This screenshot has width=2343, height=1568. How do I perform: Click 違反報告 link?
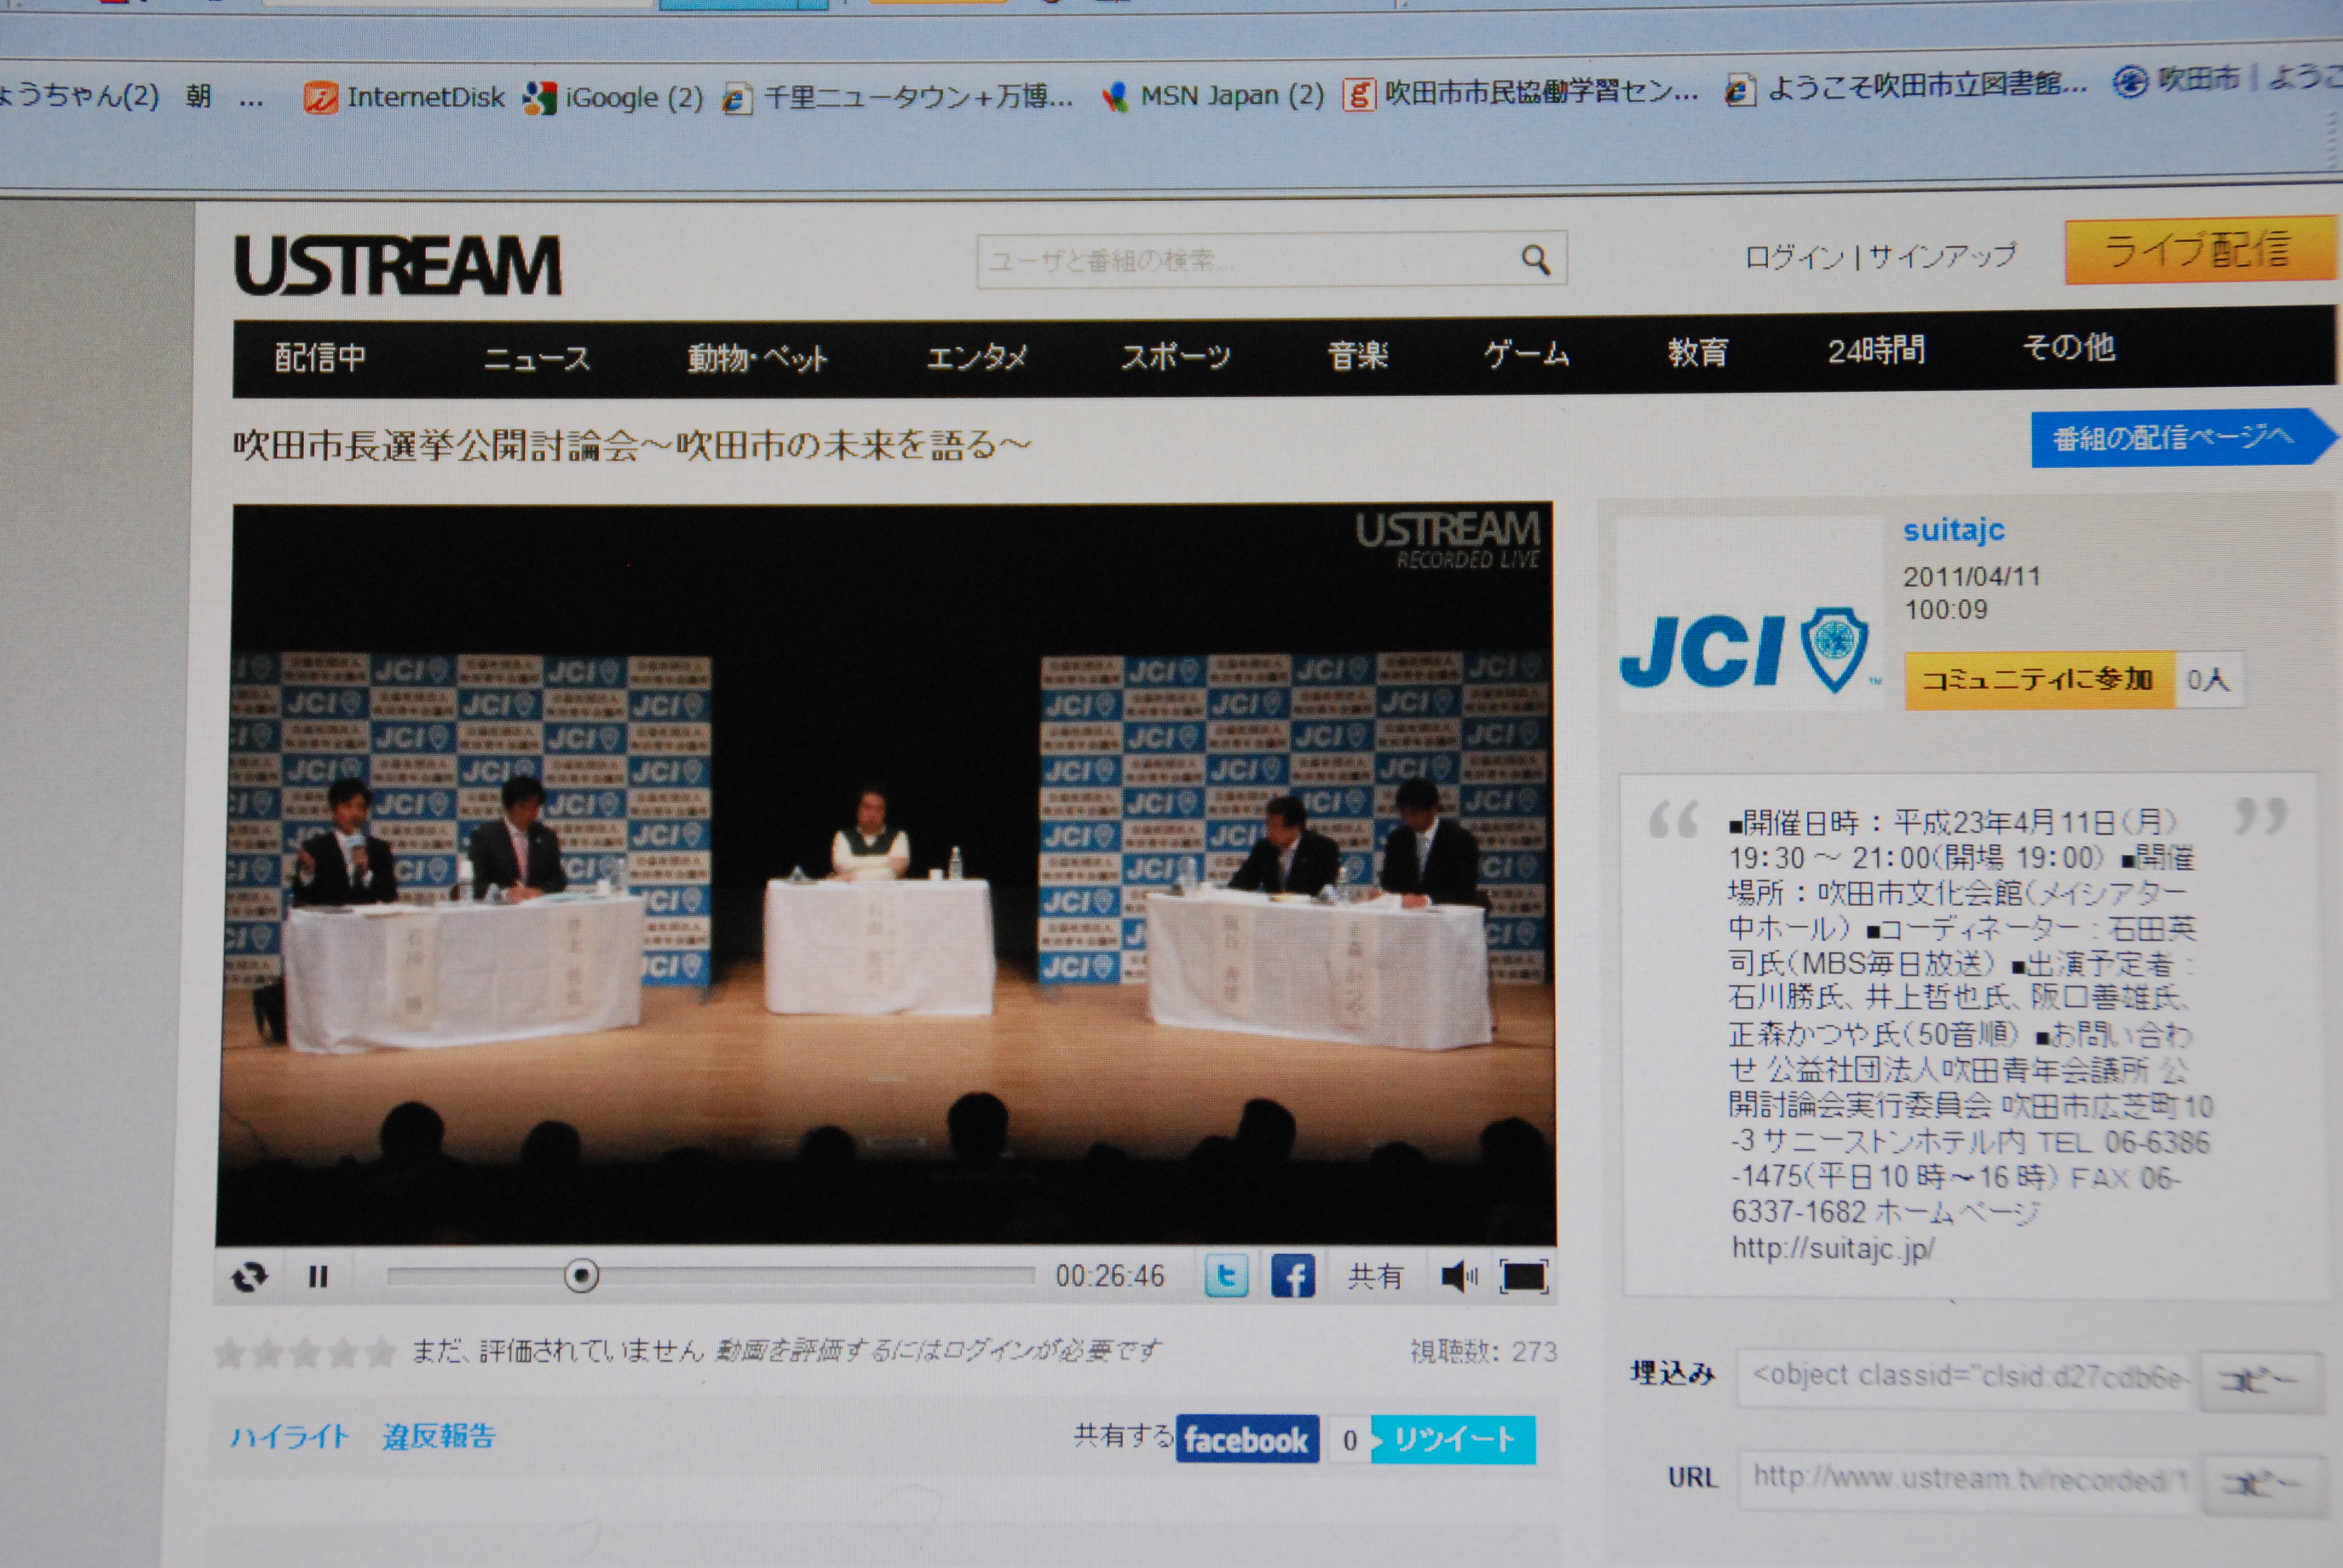438,1437
